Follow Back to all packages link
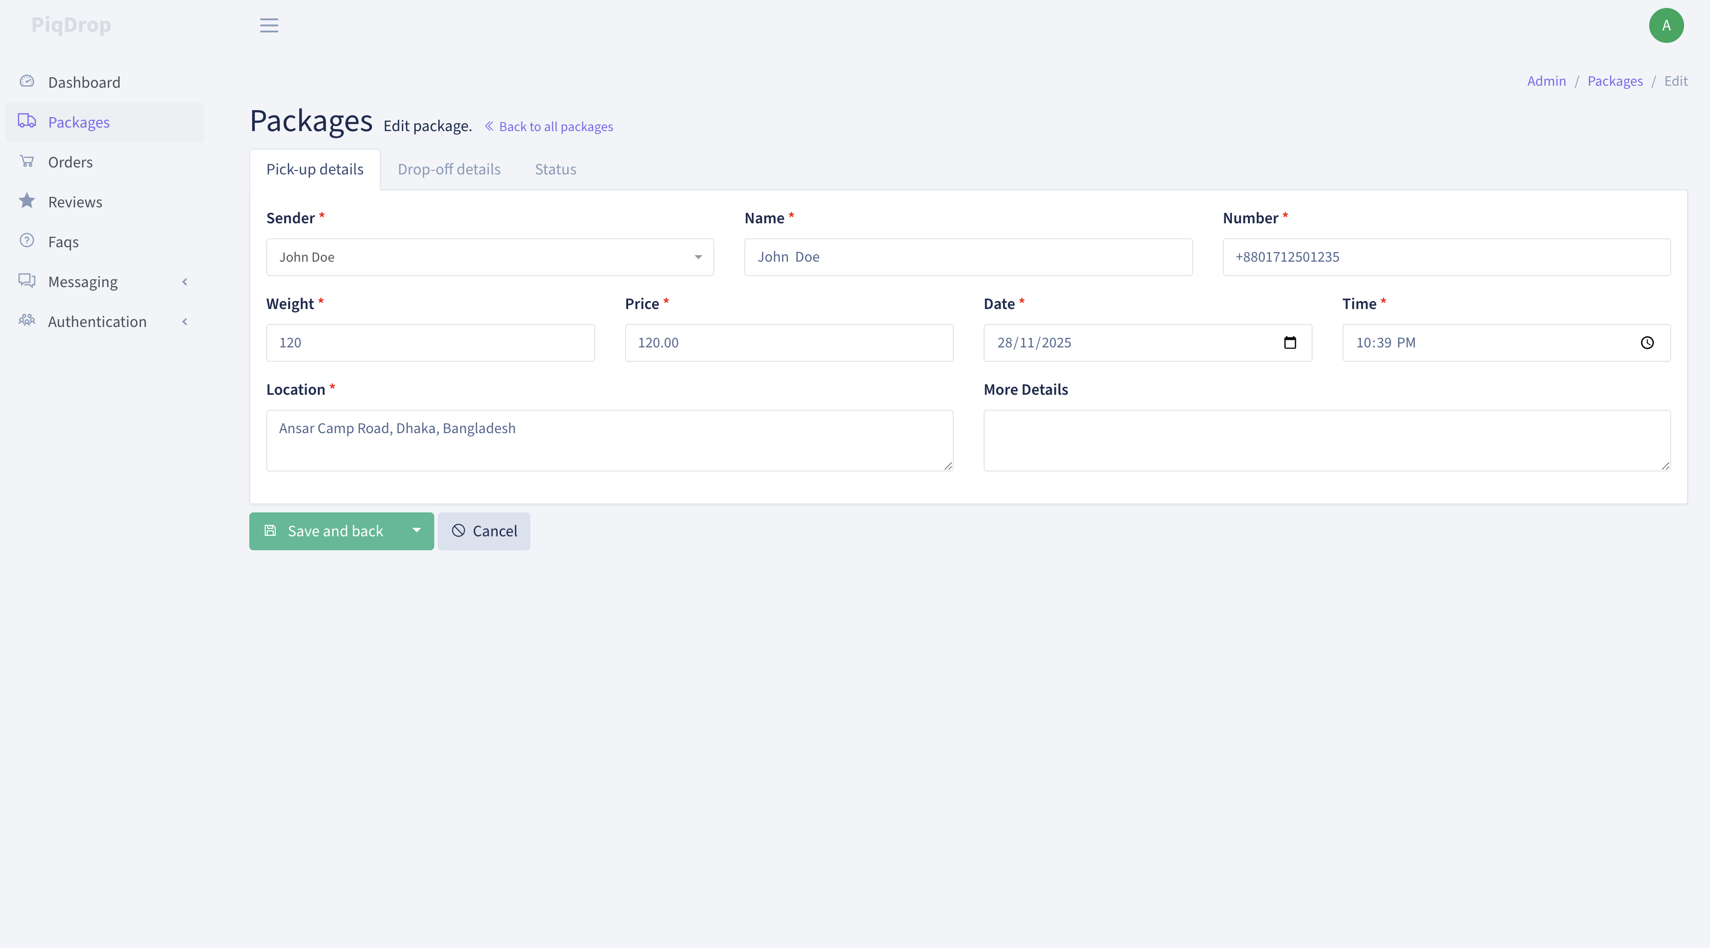Screen dimensions: 1710x948 [x=548, y=126]
